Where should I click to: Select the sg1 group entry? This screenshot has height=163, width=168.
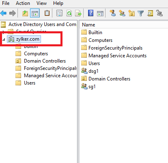[88, 87]
